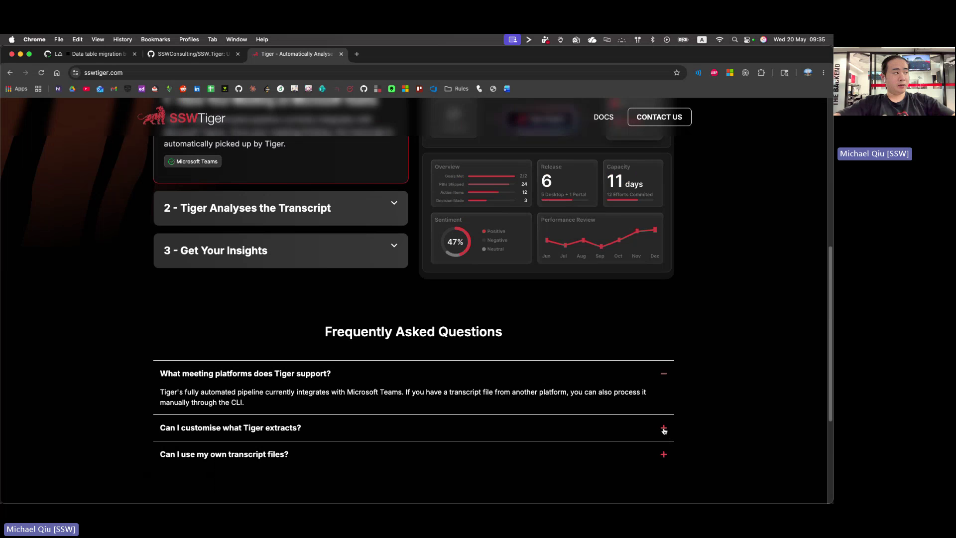
Task: Click the Microsoft Teams badge
Action: pyautogui.click(x=193, y=161)
